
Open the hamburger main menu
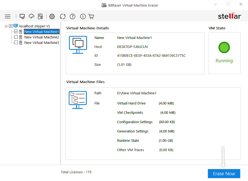pos(8,16)
